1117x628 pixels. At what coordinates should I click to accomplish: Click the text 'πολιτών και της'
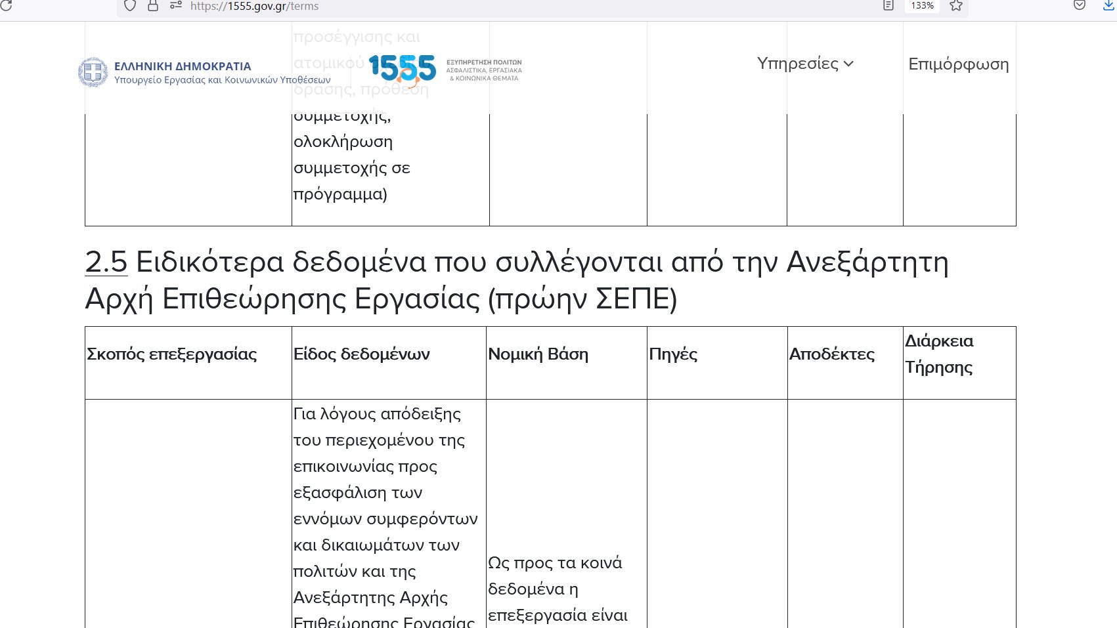click(x=355, y=572)
